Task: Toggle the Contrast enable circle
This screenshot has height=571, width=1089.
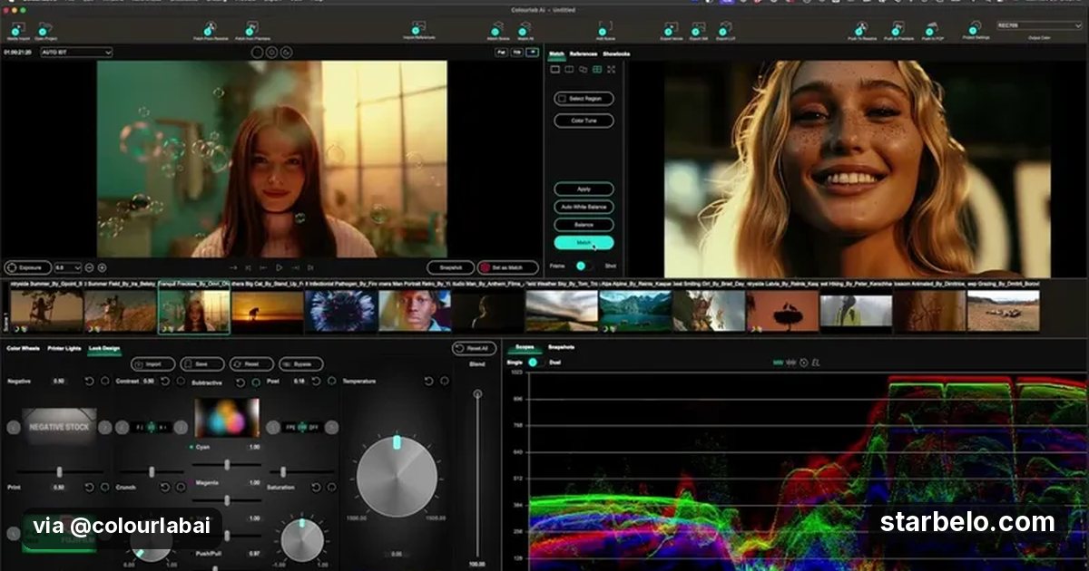Action: [181, 382]
